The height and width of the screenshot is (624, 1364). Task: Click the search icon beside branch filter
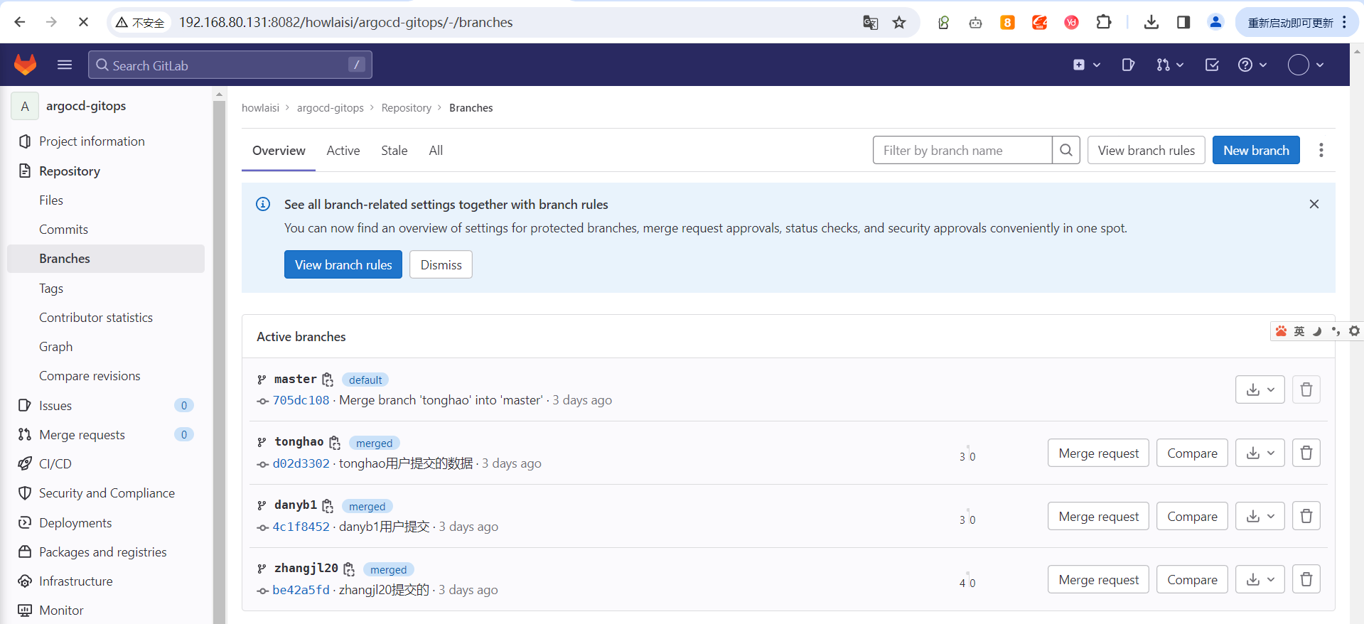point(1065,150)
